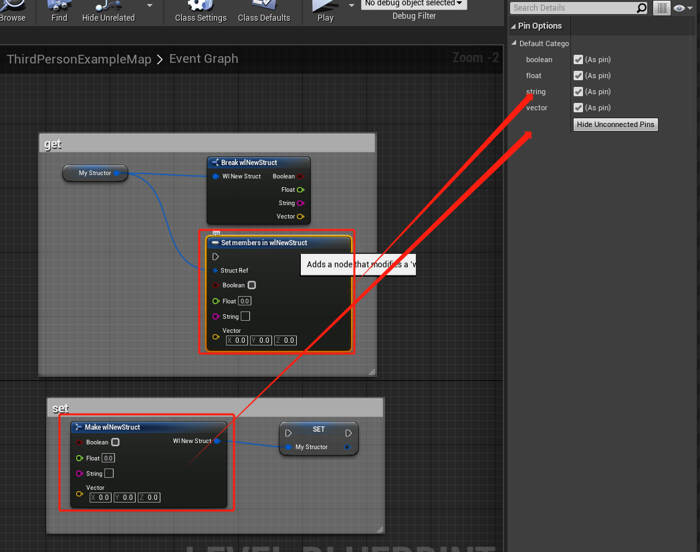This screenshot has height=552, width=700.
Task: Open the property matrix grid icon
Action: point(662,7)
